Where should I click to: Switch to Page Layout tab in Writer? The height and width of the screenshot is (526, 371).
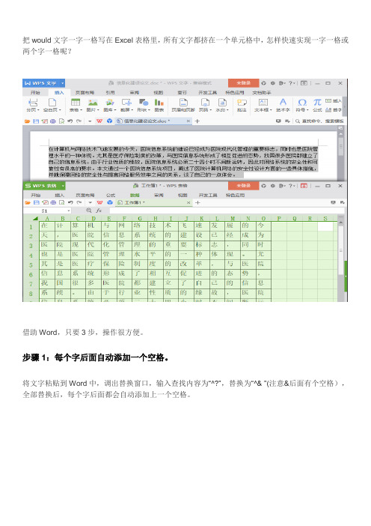click(x=85, y=93)
